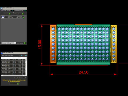Image resolution: width=128 pixels, height=96 pixels.
Task: Select the Yellow Gold row with 24.83 grams
Action: point(13,67)
